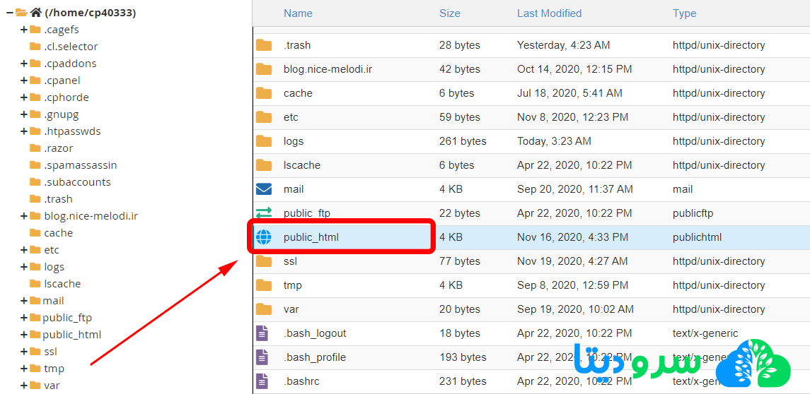Click the globe icon beside public_html
Screen dimensions: 810x394
(264, 237)
